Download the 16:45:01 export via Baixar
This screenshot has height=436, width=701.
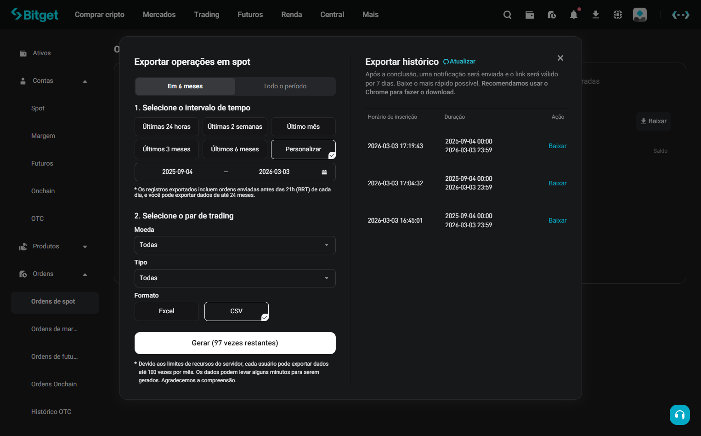(558, 220)
